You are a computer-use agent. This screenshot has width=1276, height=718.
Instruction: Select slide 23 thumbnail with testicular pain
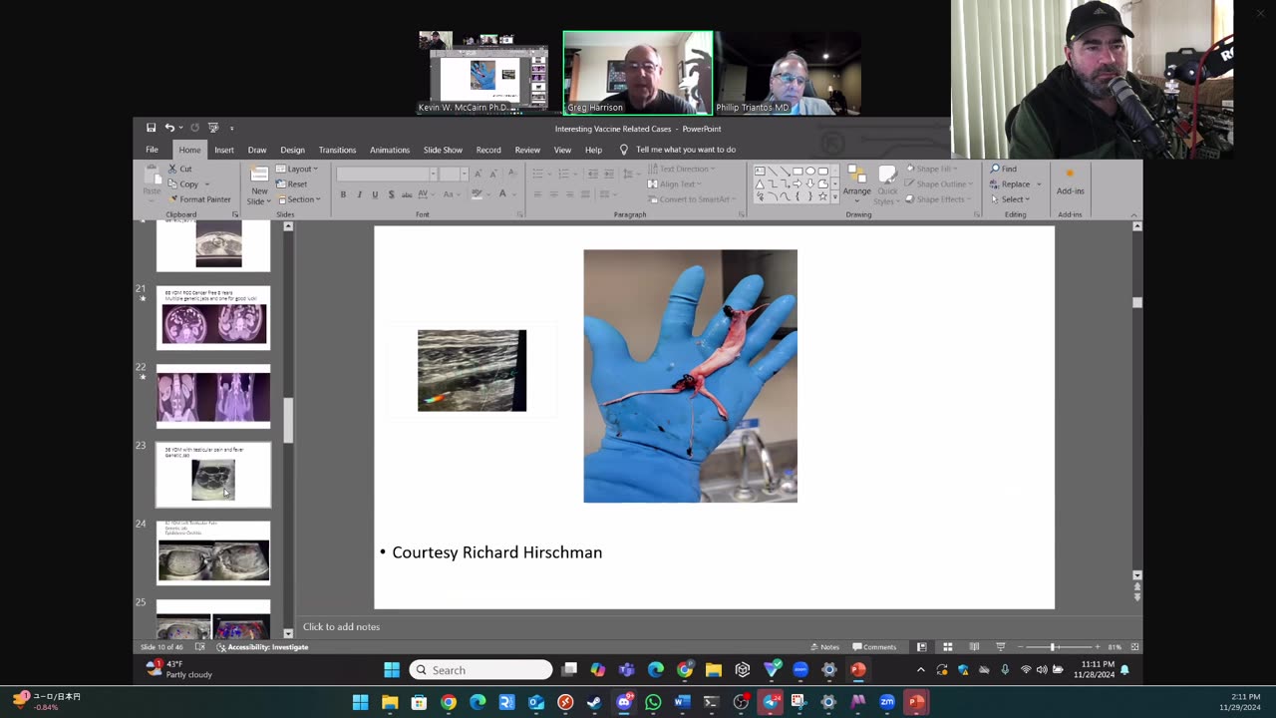click(x=213, y=475)
